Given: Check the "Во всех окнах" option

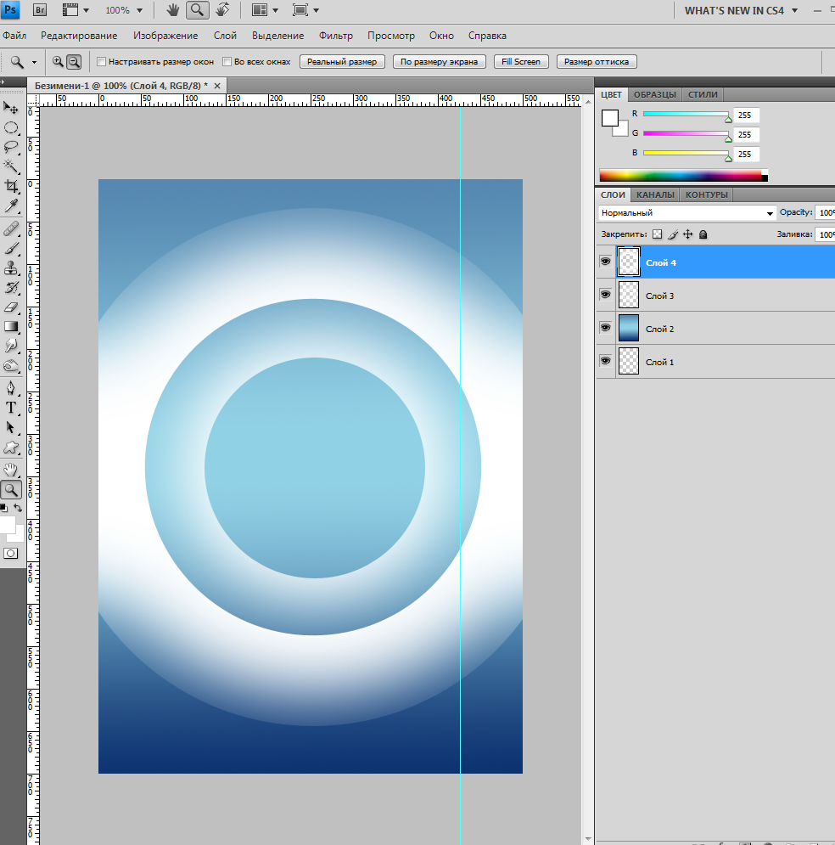Looking at the screenshot, I should click(227, 62).
